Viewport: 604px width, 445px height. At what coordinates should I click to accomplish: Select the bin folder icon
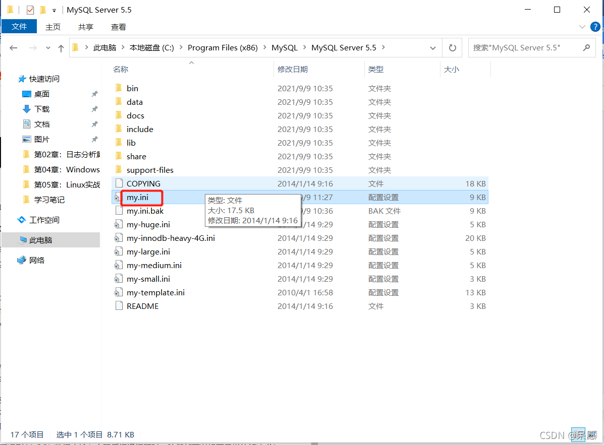(x=119, y=88)
